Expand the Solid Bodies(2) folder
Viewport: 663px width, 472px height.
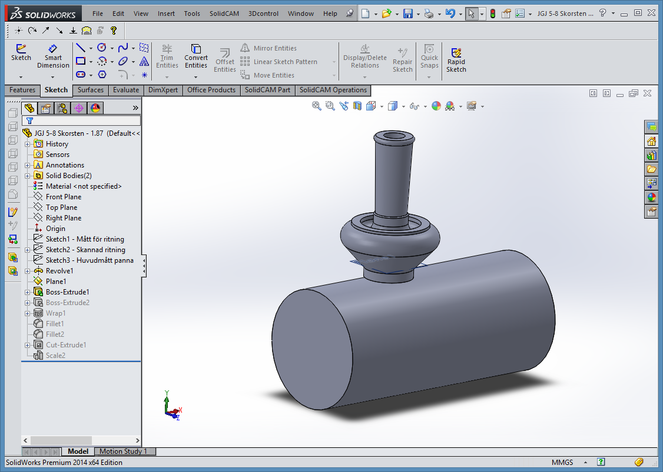point(28,176)
